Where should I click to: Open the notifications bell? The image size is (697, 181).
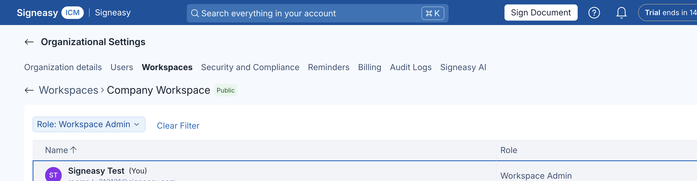pyautogui.click(x=621, y=13)
